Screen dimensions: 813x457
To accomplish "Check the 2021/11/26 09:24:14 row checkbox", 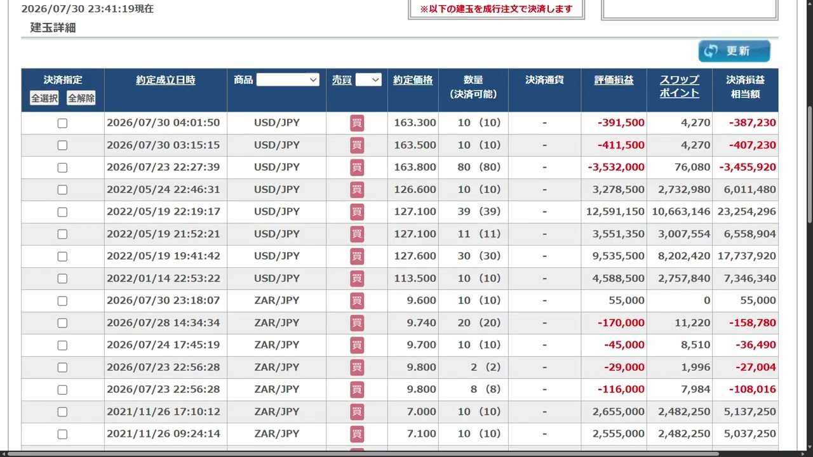I will pyautogui.click(x=62, y=434).
